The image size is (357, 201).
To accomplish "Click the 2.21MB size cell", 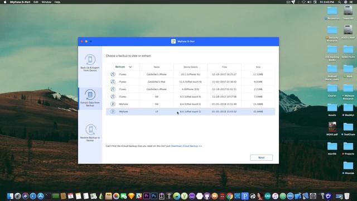I will click(x=258, y=89).
